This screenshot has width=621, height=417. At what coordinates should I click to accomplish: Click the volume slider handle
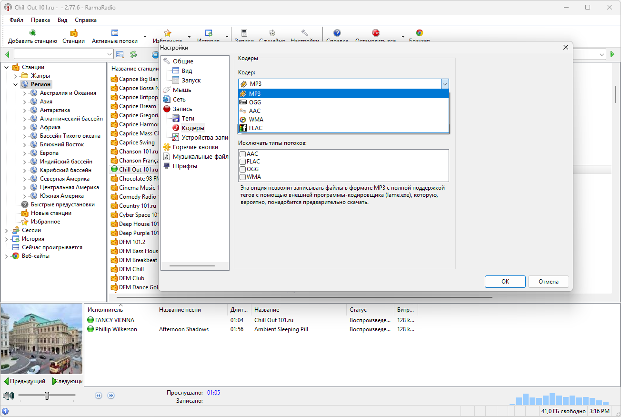(47, 396)
